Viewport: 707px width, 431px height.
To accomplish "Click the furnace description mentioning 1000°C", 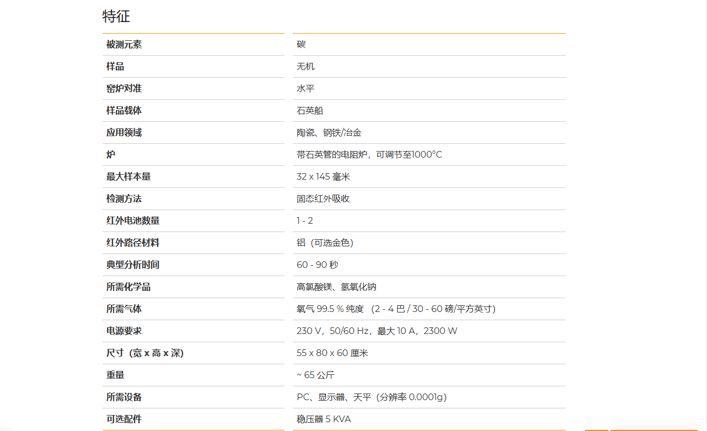I will click(x=369, y=155).
